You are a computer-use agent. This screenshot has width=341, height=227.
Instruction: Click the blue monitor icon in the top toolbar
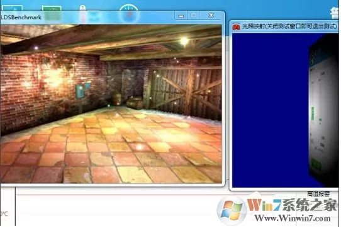pos(12,8)
